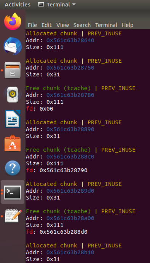150x263 pixels.
Task: Open Firefox from the dock
Action: [x=13, y=21]
